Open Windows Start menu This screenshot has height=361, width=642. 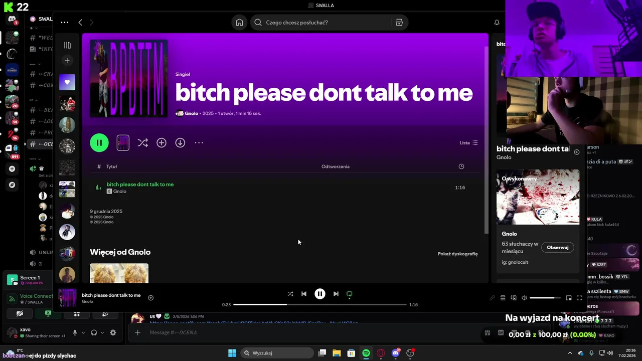232,353
